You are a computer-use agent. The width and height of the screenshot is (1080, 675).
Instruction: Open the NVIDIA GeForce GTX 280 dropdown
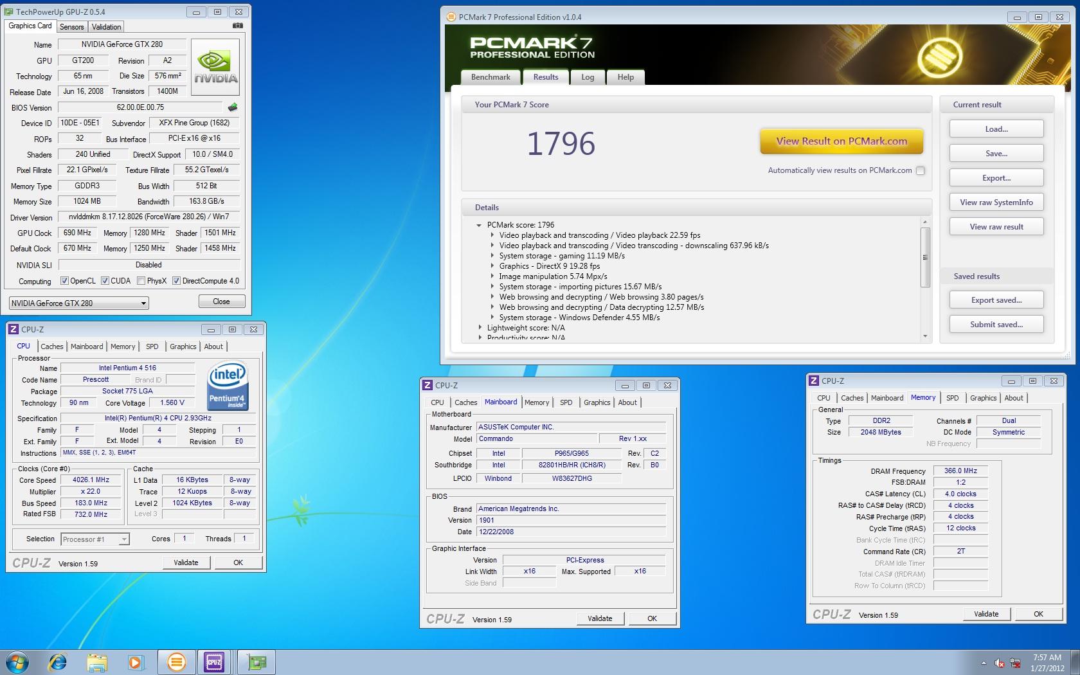79,303
